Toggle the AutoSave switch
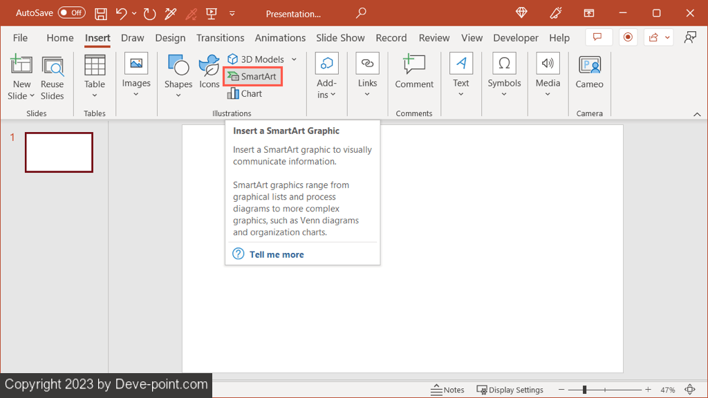The image size is (708, 398). point(71,13)
